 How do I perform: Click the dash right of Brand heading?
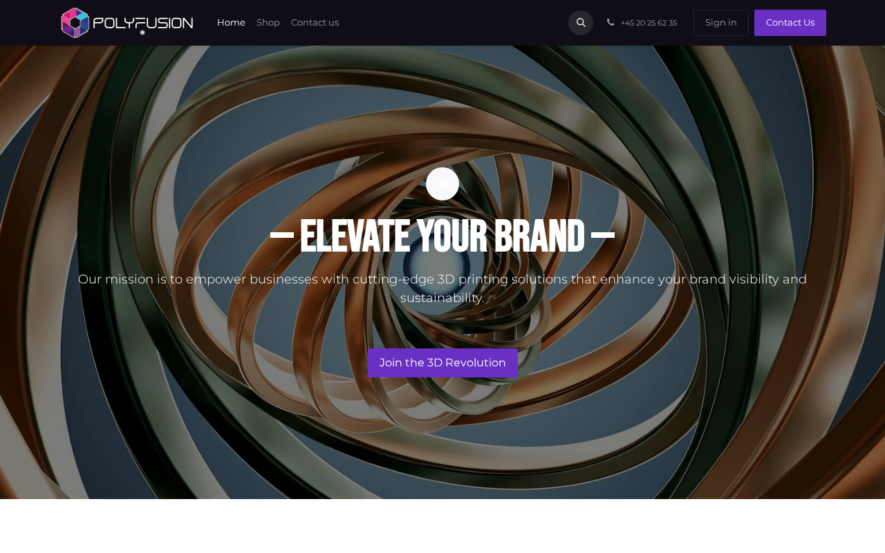603,236
